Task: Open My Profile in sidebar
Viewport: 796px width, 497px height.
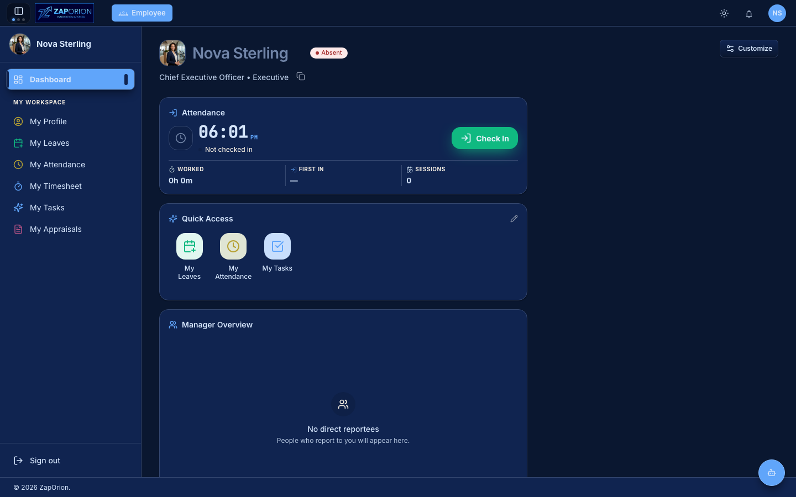Action: [x=70, y=121]
